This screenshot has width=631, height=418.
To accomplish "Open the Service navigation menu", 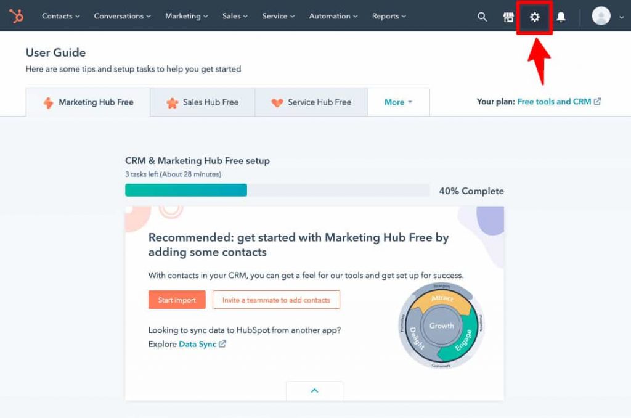I will [x=279, y=16].
